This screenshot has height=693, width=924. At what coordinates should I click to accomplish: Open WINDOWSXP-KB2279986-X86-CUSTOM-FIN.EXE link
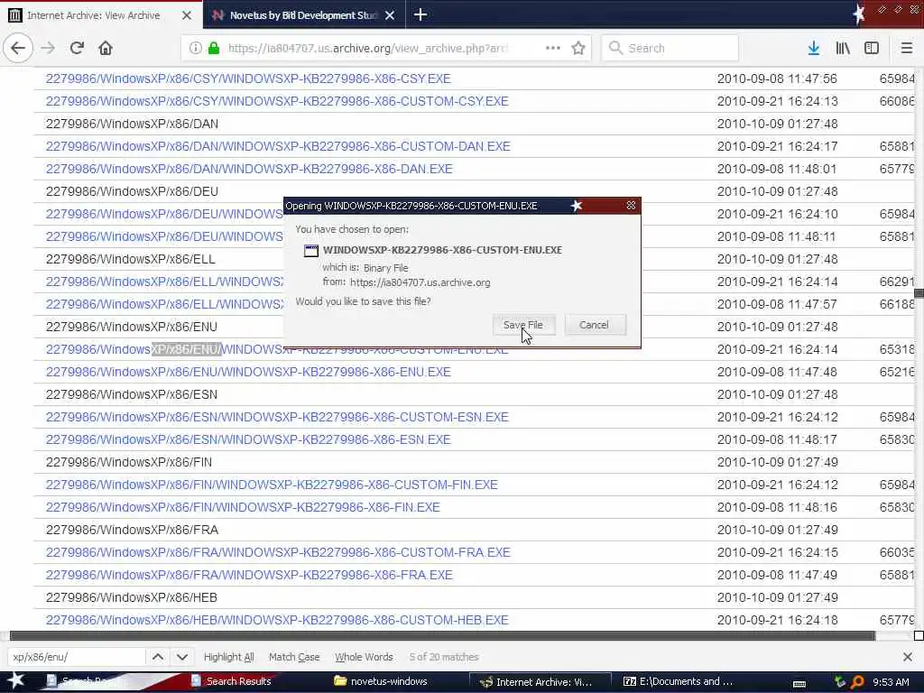tap(272, 485)
